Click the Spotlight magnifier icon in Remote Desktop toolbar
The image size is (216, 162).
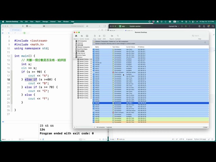(118, 36)
